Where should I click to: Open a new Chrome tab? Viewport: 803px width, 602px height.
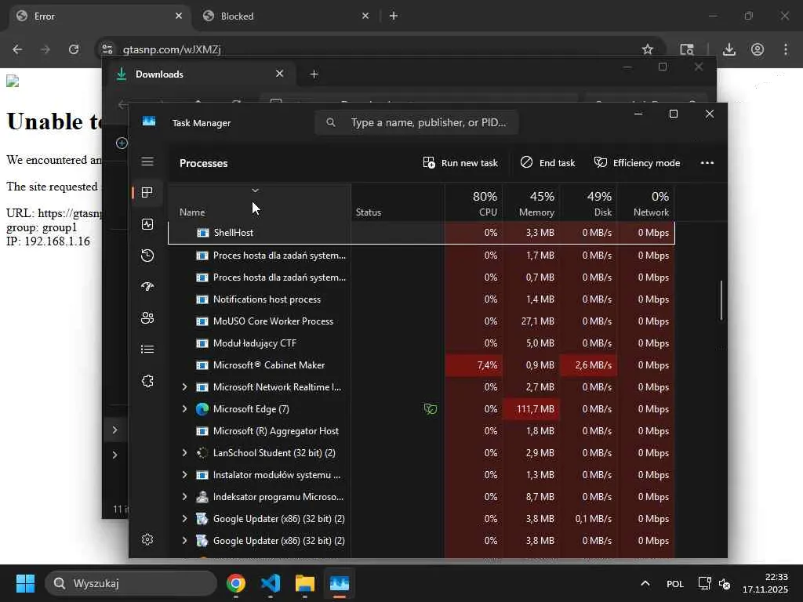[x=394, y=16]
